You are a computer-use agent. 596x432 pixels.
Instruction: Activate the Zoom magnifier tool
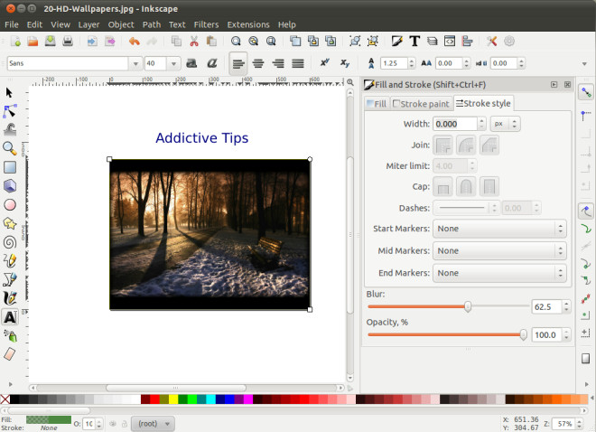coord(10,148)
